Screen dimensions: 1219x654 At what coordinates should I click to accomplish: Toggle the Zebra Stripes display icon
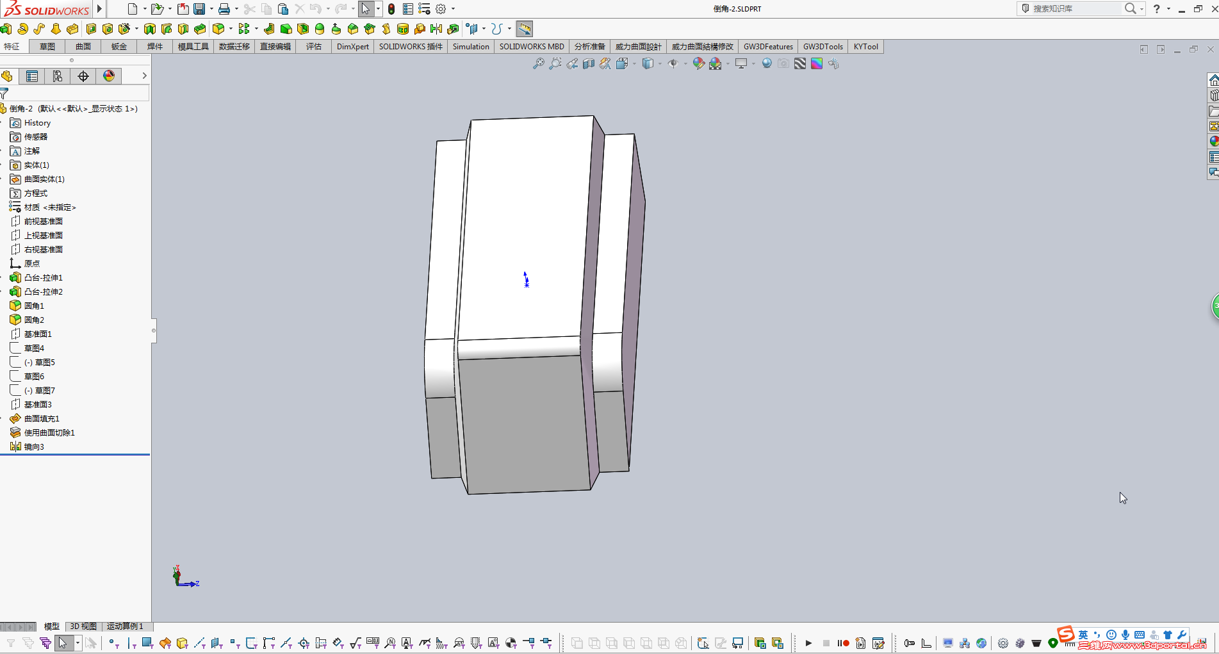point(800,63)
